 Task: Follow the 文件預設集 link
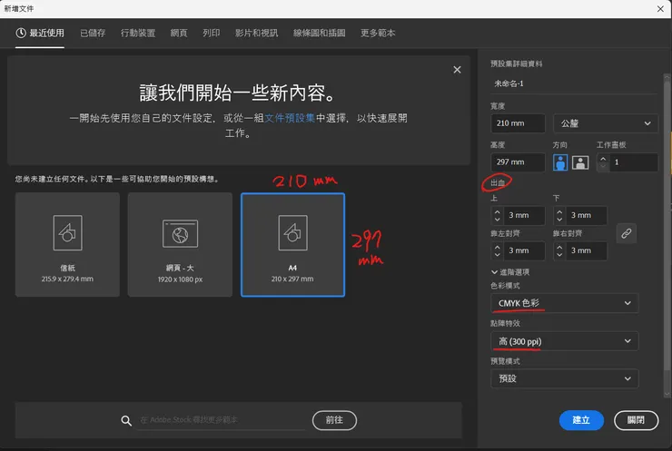290,118
